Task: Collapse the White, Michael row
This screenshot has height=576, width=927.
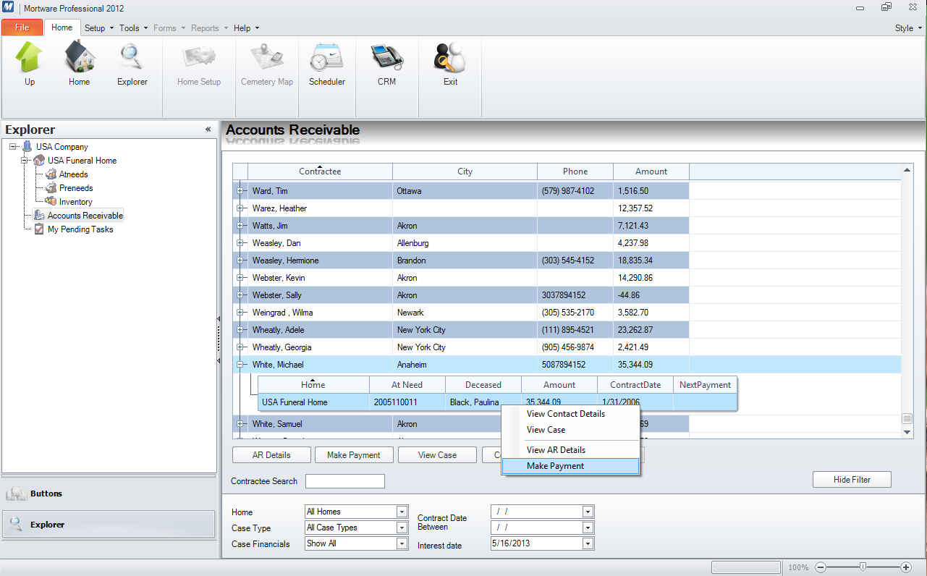Action: [x=240, y=365]
